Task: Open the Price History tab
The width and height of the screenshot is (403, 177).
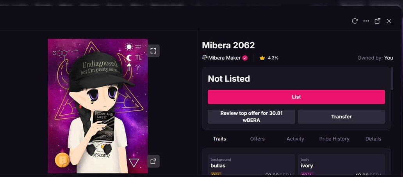Action: coord(334,139)
